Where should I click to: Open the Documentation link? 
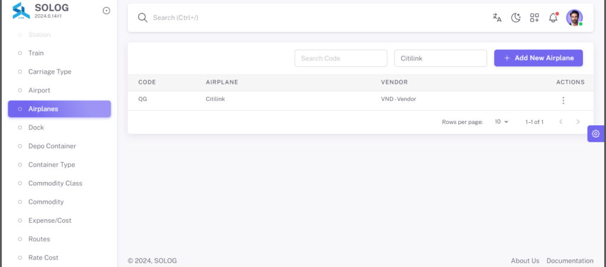pyautogui.click(x=570, y=261)
